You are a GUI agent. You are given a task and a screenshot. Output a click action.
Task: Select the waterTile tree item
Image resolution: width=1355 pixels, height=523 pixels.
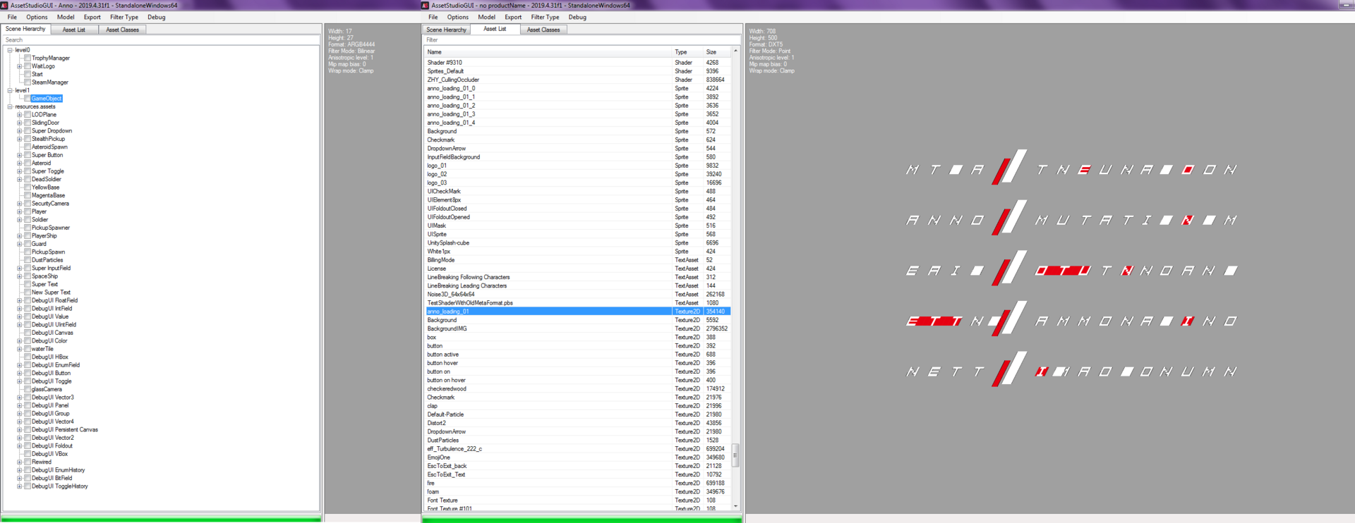pos(42,349)
